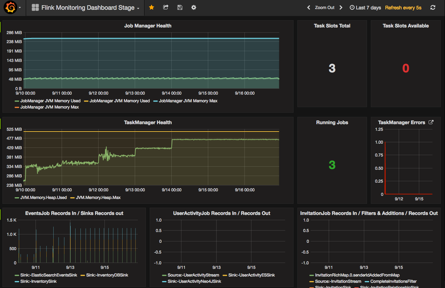This screenshot has width=445, height=288.
Task: Expand the caret next to Grafana logo
Action: pyautogui.click(x=20, y=8)
